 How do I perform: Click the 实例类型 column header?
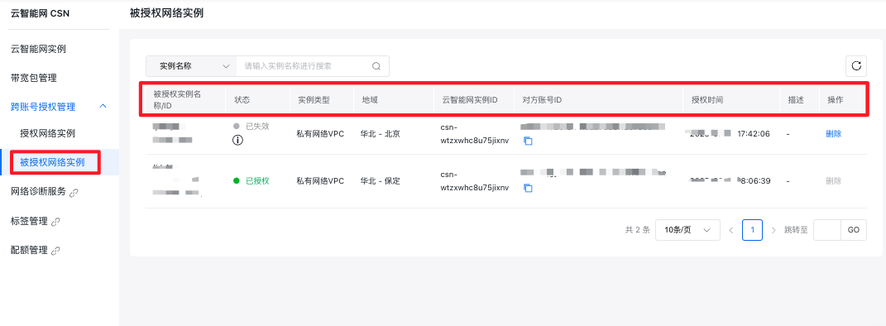314,99
